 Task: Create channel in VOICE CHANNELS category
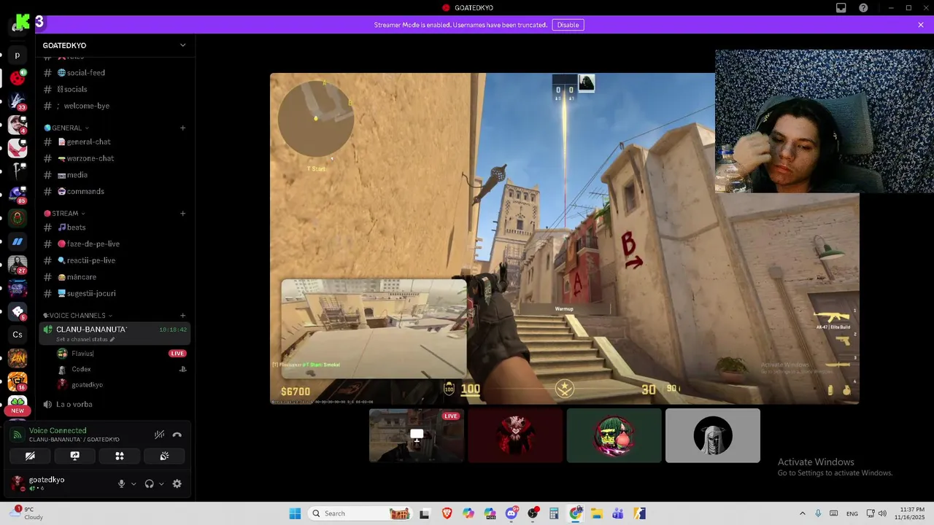tap(183, 316)
